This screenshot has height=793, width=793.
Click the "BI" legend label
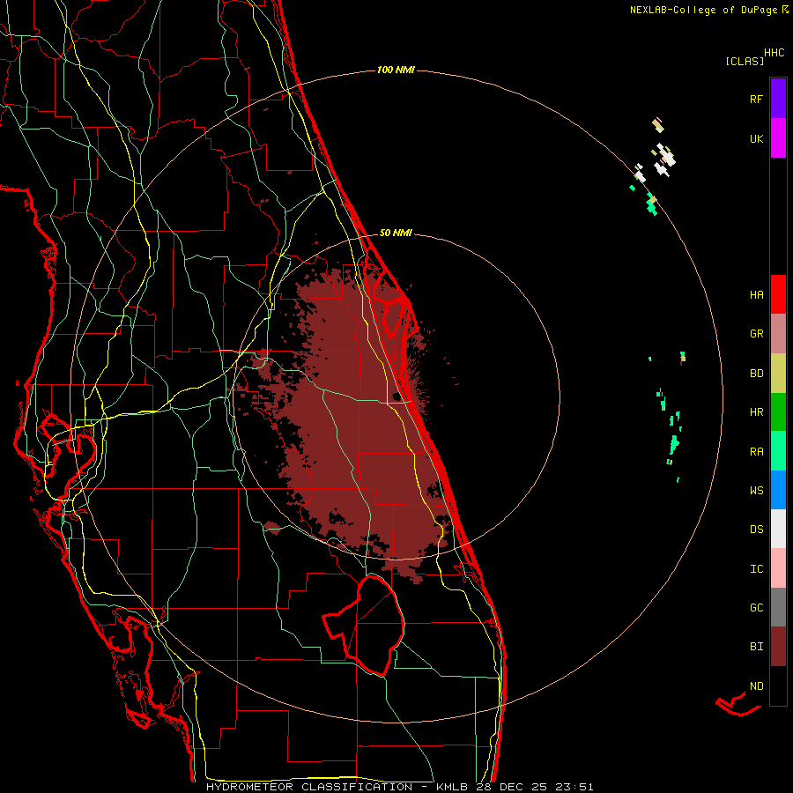coord(756,647)
